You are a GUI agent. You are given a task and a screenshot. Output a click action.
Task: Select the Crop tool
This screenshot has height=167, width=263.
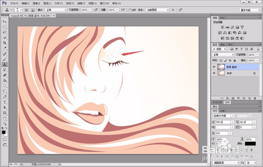[5, 43]
